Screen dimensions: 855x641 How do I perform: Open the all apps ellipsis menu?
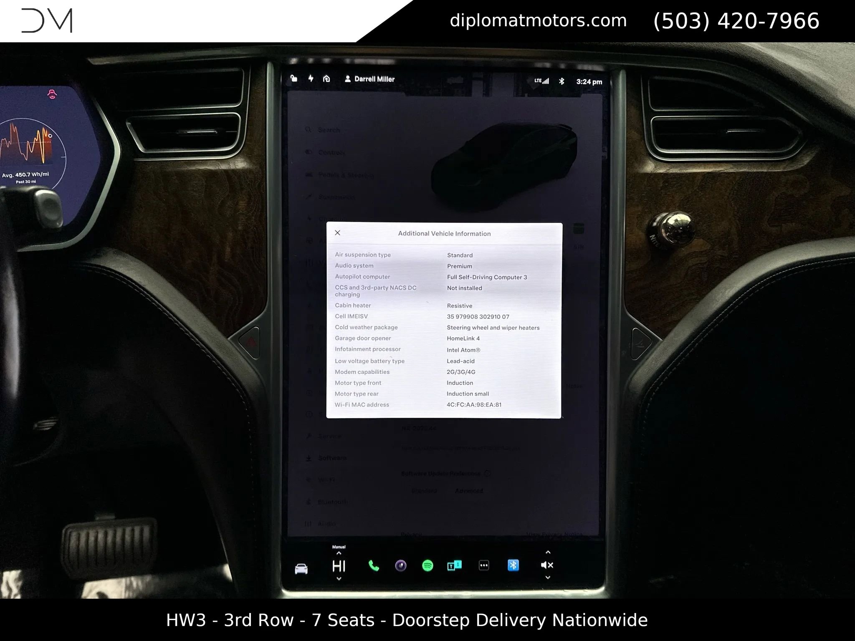(x=483, y=565)
